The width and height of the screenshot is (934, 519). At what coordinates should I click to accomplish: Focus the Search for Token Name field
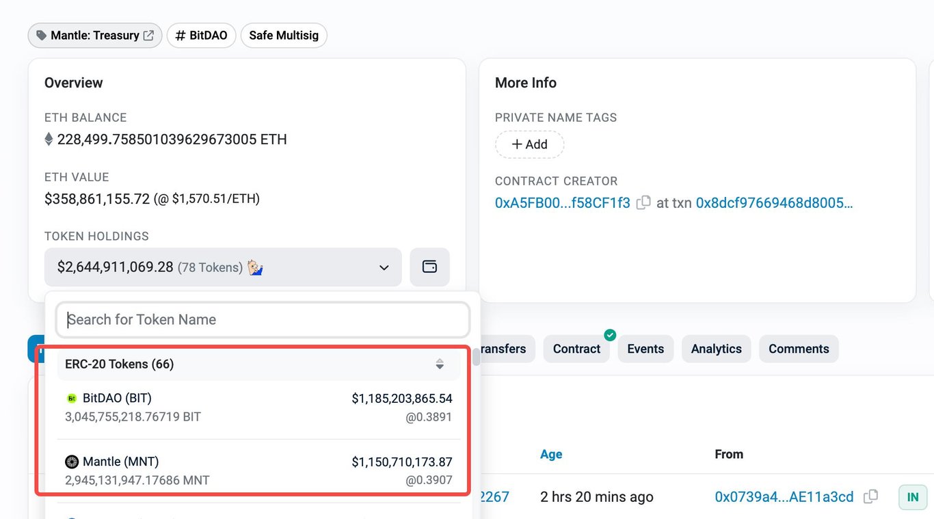[x=263, y=319]
